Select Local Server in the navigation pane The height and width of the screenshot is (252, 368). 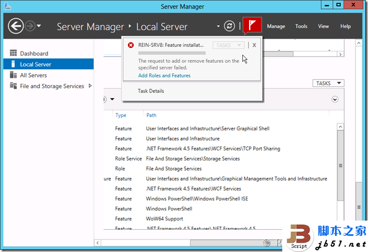pos(35,65)
